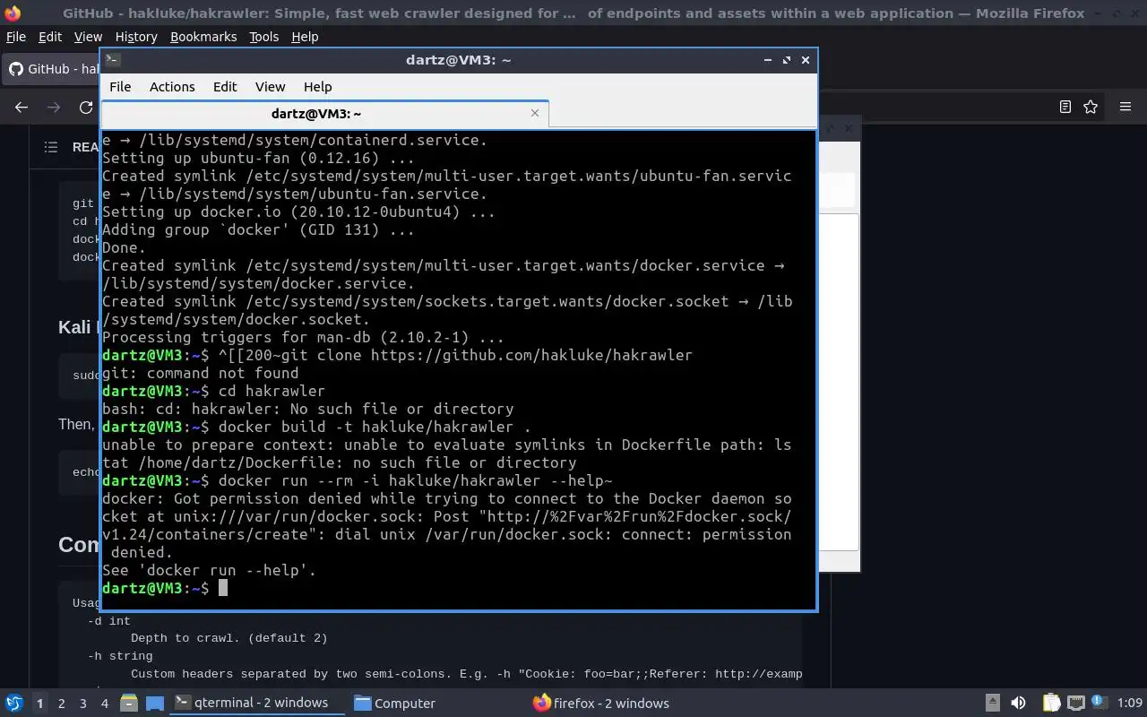Open the README outline list icon on GitHub

pos(51,147)
